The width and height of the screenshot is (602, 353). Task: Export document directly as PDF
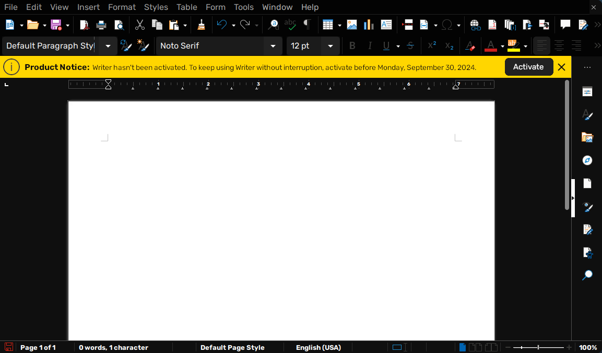point(84,25)
